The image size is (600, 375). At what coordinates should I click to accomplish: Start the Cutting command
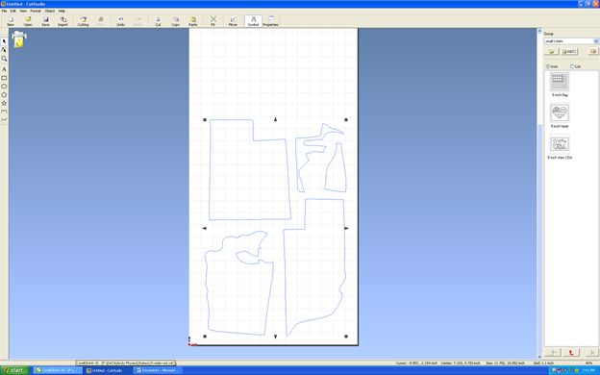pos(83,21)
